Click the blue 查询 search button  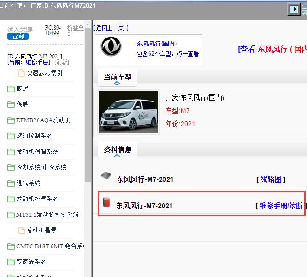18,36
